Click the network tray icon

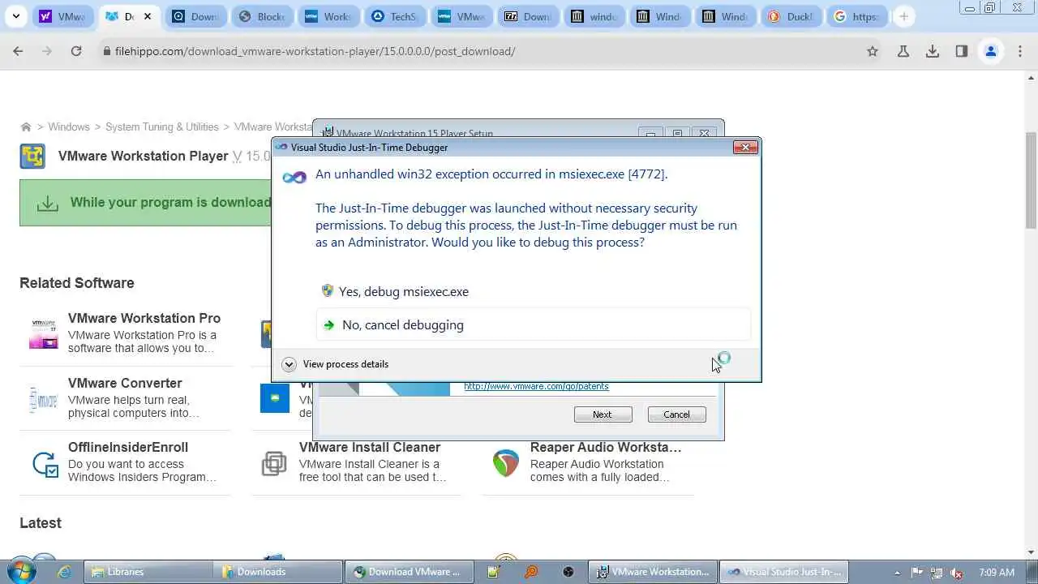[x=937, y=572]
